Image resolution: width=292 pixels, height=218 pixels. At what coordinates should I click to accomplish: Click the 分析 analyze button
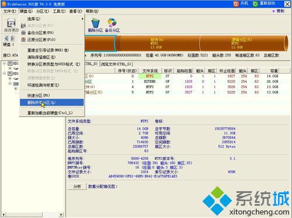(x=77, y=187)
